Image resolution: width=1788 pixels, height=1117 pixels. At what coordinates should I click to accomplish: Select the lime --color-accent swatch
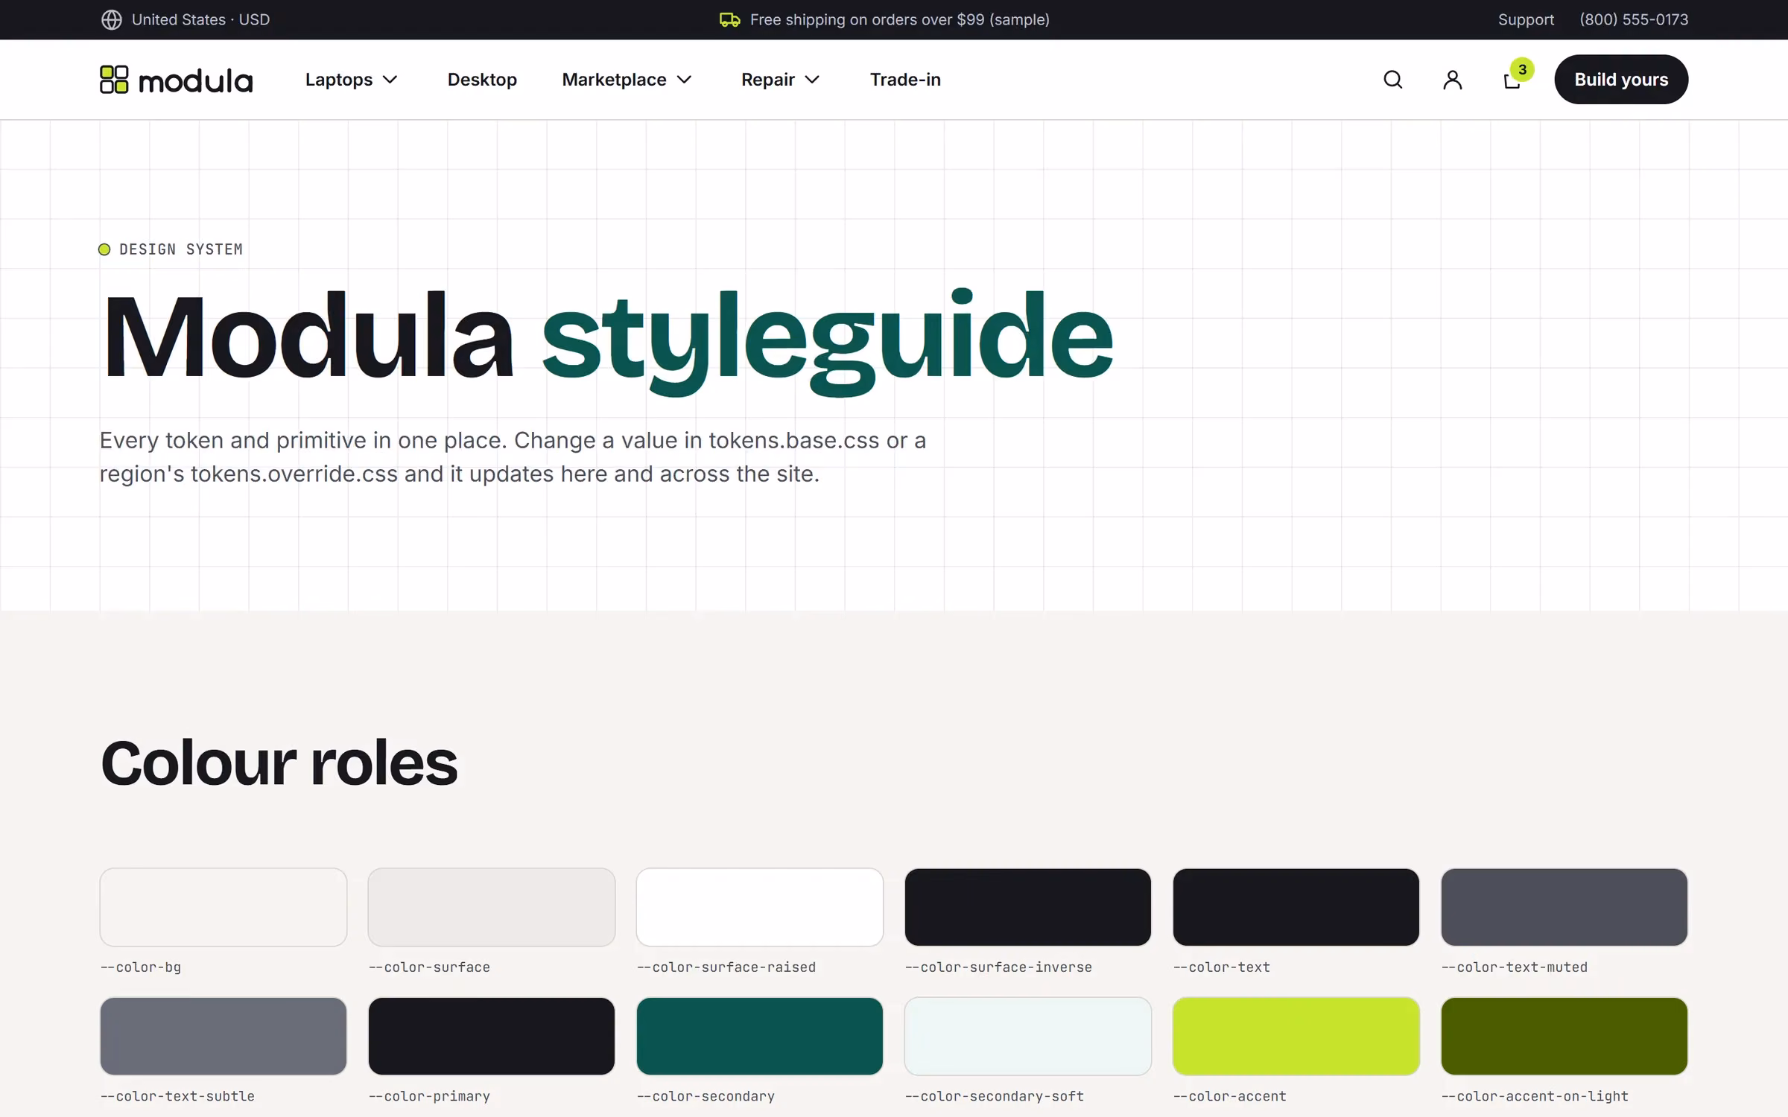coord(1296,1036)
